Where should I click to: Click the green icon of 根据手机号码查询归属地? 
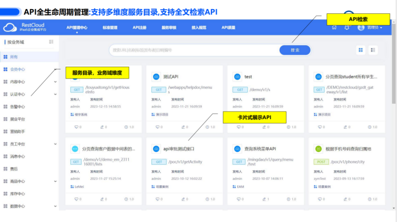coord(318,149)
